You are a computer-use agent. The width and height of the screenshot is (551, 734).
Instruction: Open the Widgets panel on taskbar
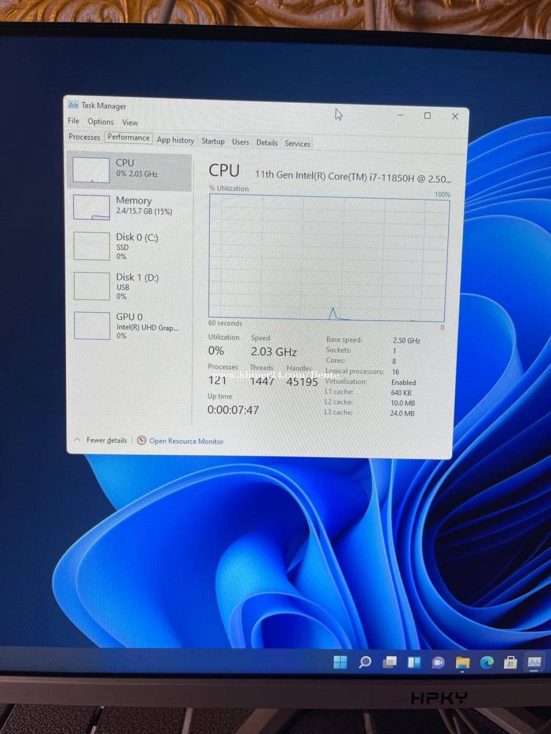[x=414, y=662]
